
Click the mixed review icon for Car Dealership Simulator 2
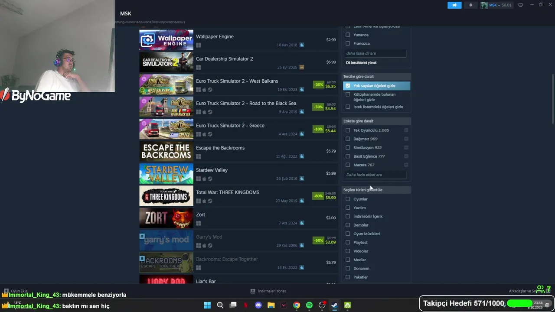coord(302,67)
